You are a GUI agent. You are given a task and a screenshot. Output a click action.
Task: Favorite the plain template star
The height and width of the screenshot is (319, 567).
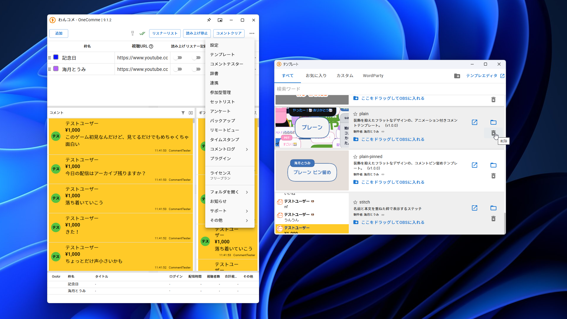355,114
